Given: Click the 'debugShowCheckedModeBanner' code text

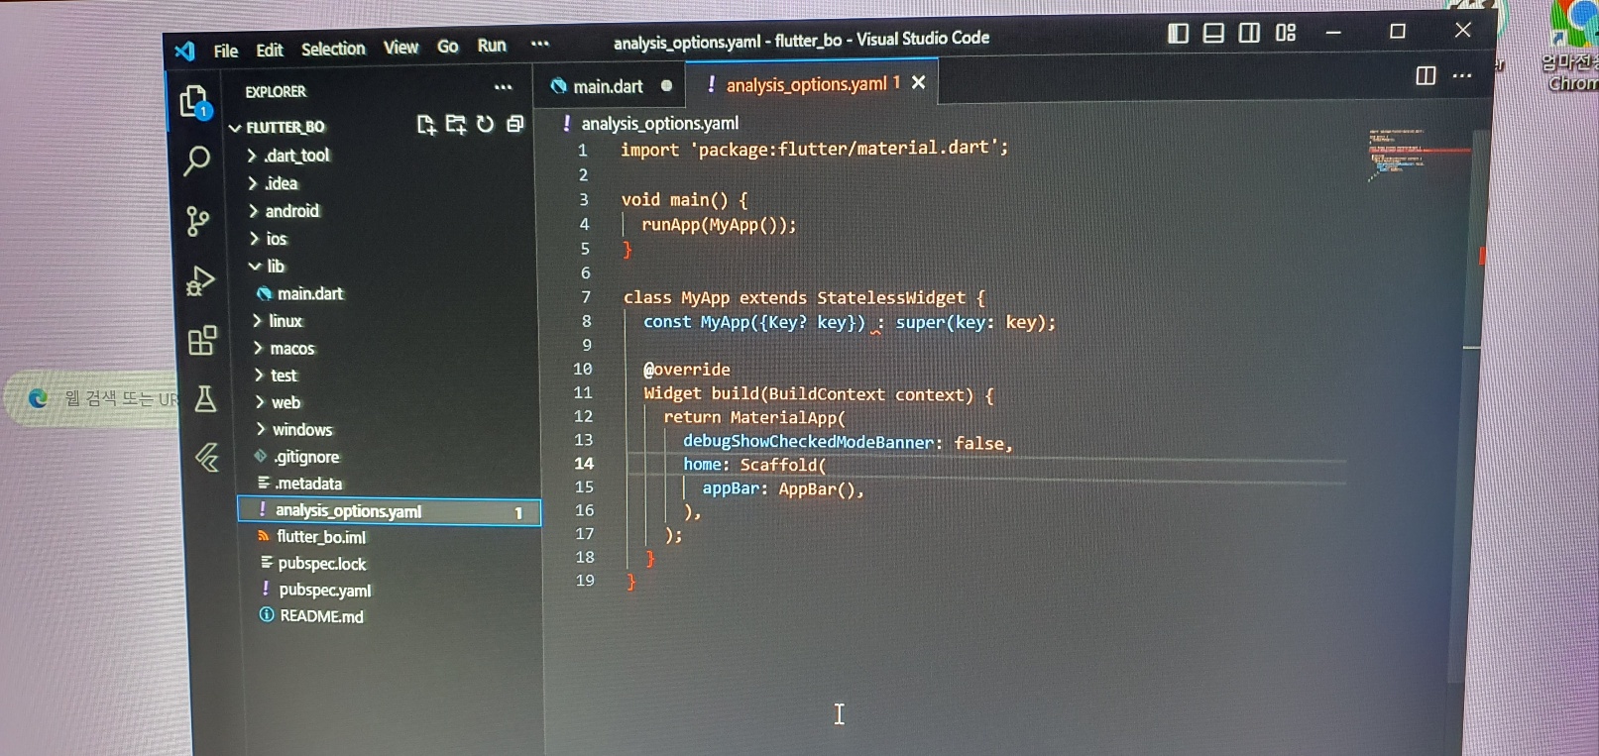Looking at the screenshot, I should pyautogui.click(x=808, y=442).
